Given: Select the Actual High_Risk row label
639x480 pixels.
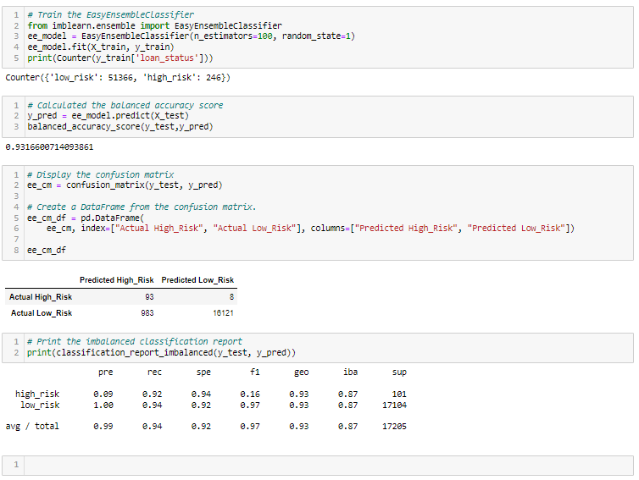Looking at the screenshot, I should point(41,297).
